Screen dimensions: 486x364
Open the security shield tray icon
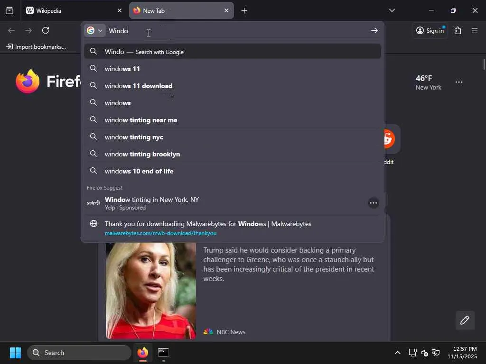point(436,353)
